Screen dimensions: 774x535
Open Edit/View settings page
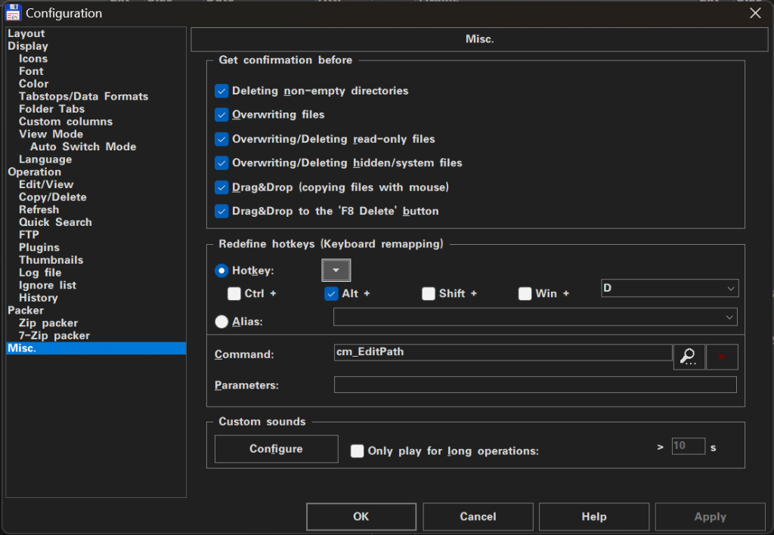tap(46, 184)
